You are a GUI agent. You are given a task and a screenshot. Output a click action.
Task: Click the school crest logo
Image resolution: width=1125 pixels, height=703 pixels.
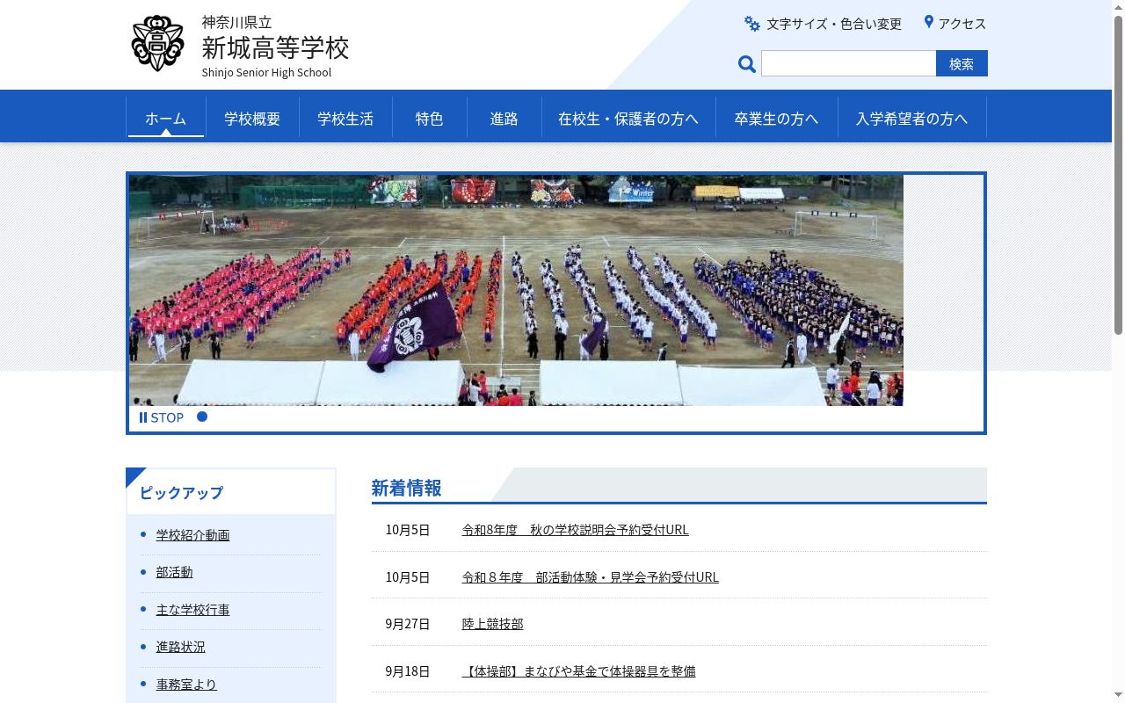[x=157, y=43]
